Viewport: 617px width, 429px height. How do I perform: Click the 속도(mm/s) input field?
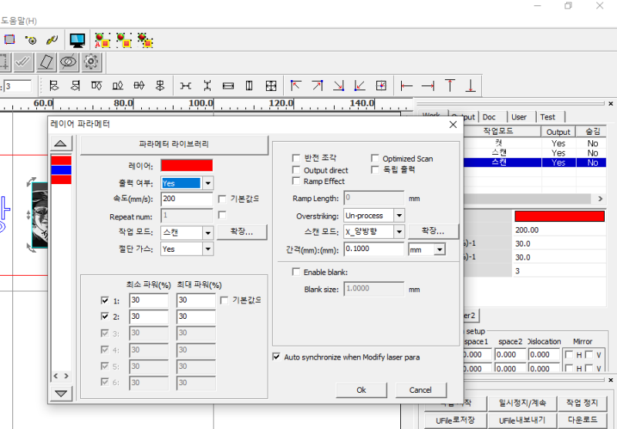click(x=187, y=199)
